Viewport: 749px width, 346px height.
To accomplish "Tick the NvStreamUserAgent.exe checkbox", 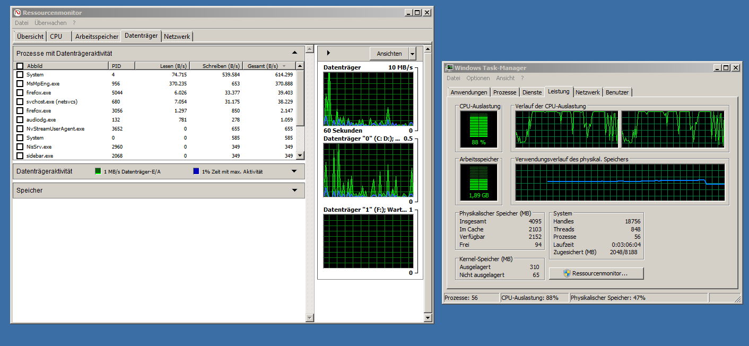I will point(20,129).
